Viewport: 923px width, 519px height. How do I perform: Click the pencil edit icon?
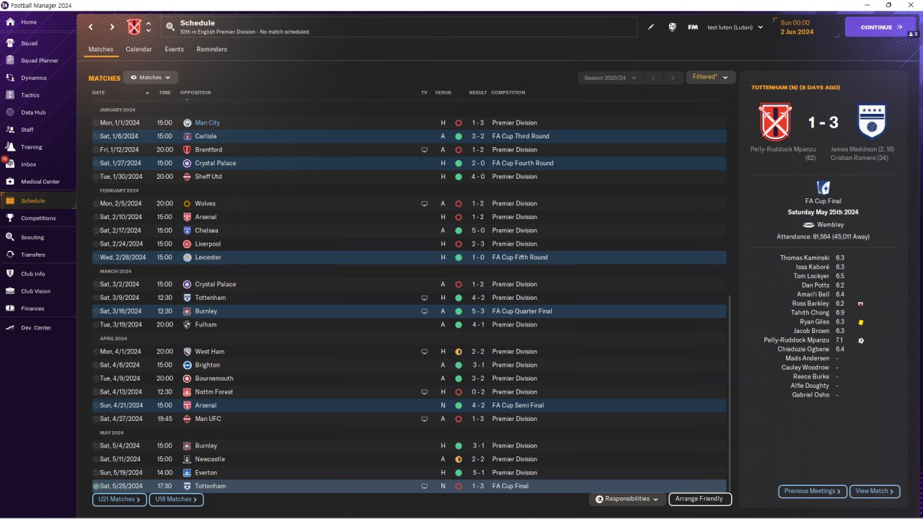click(x=651, y=27)
